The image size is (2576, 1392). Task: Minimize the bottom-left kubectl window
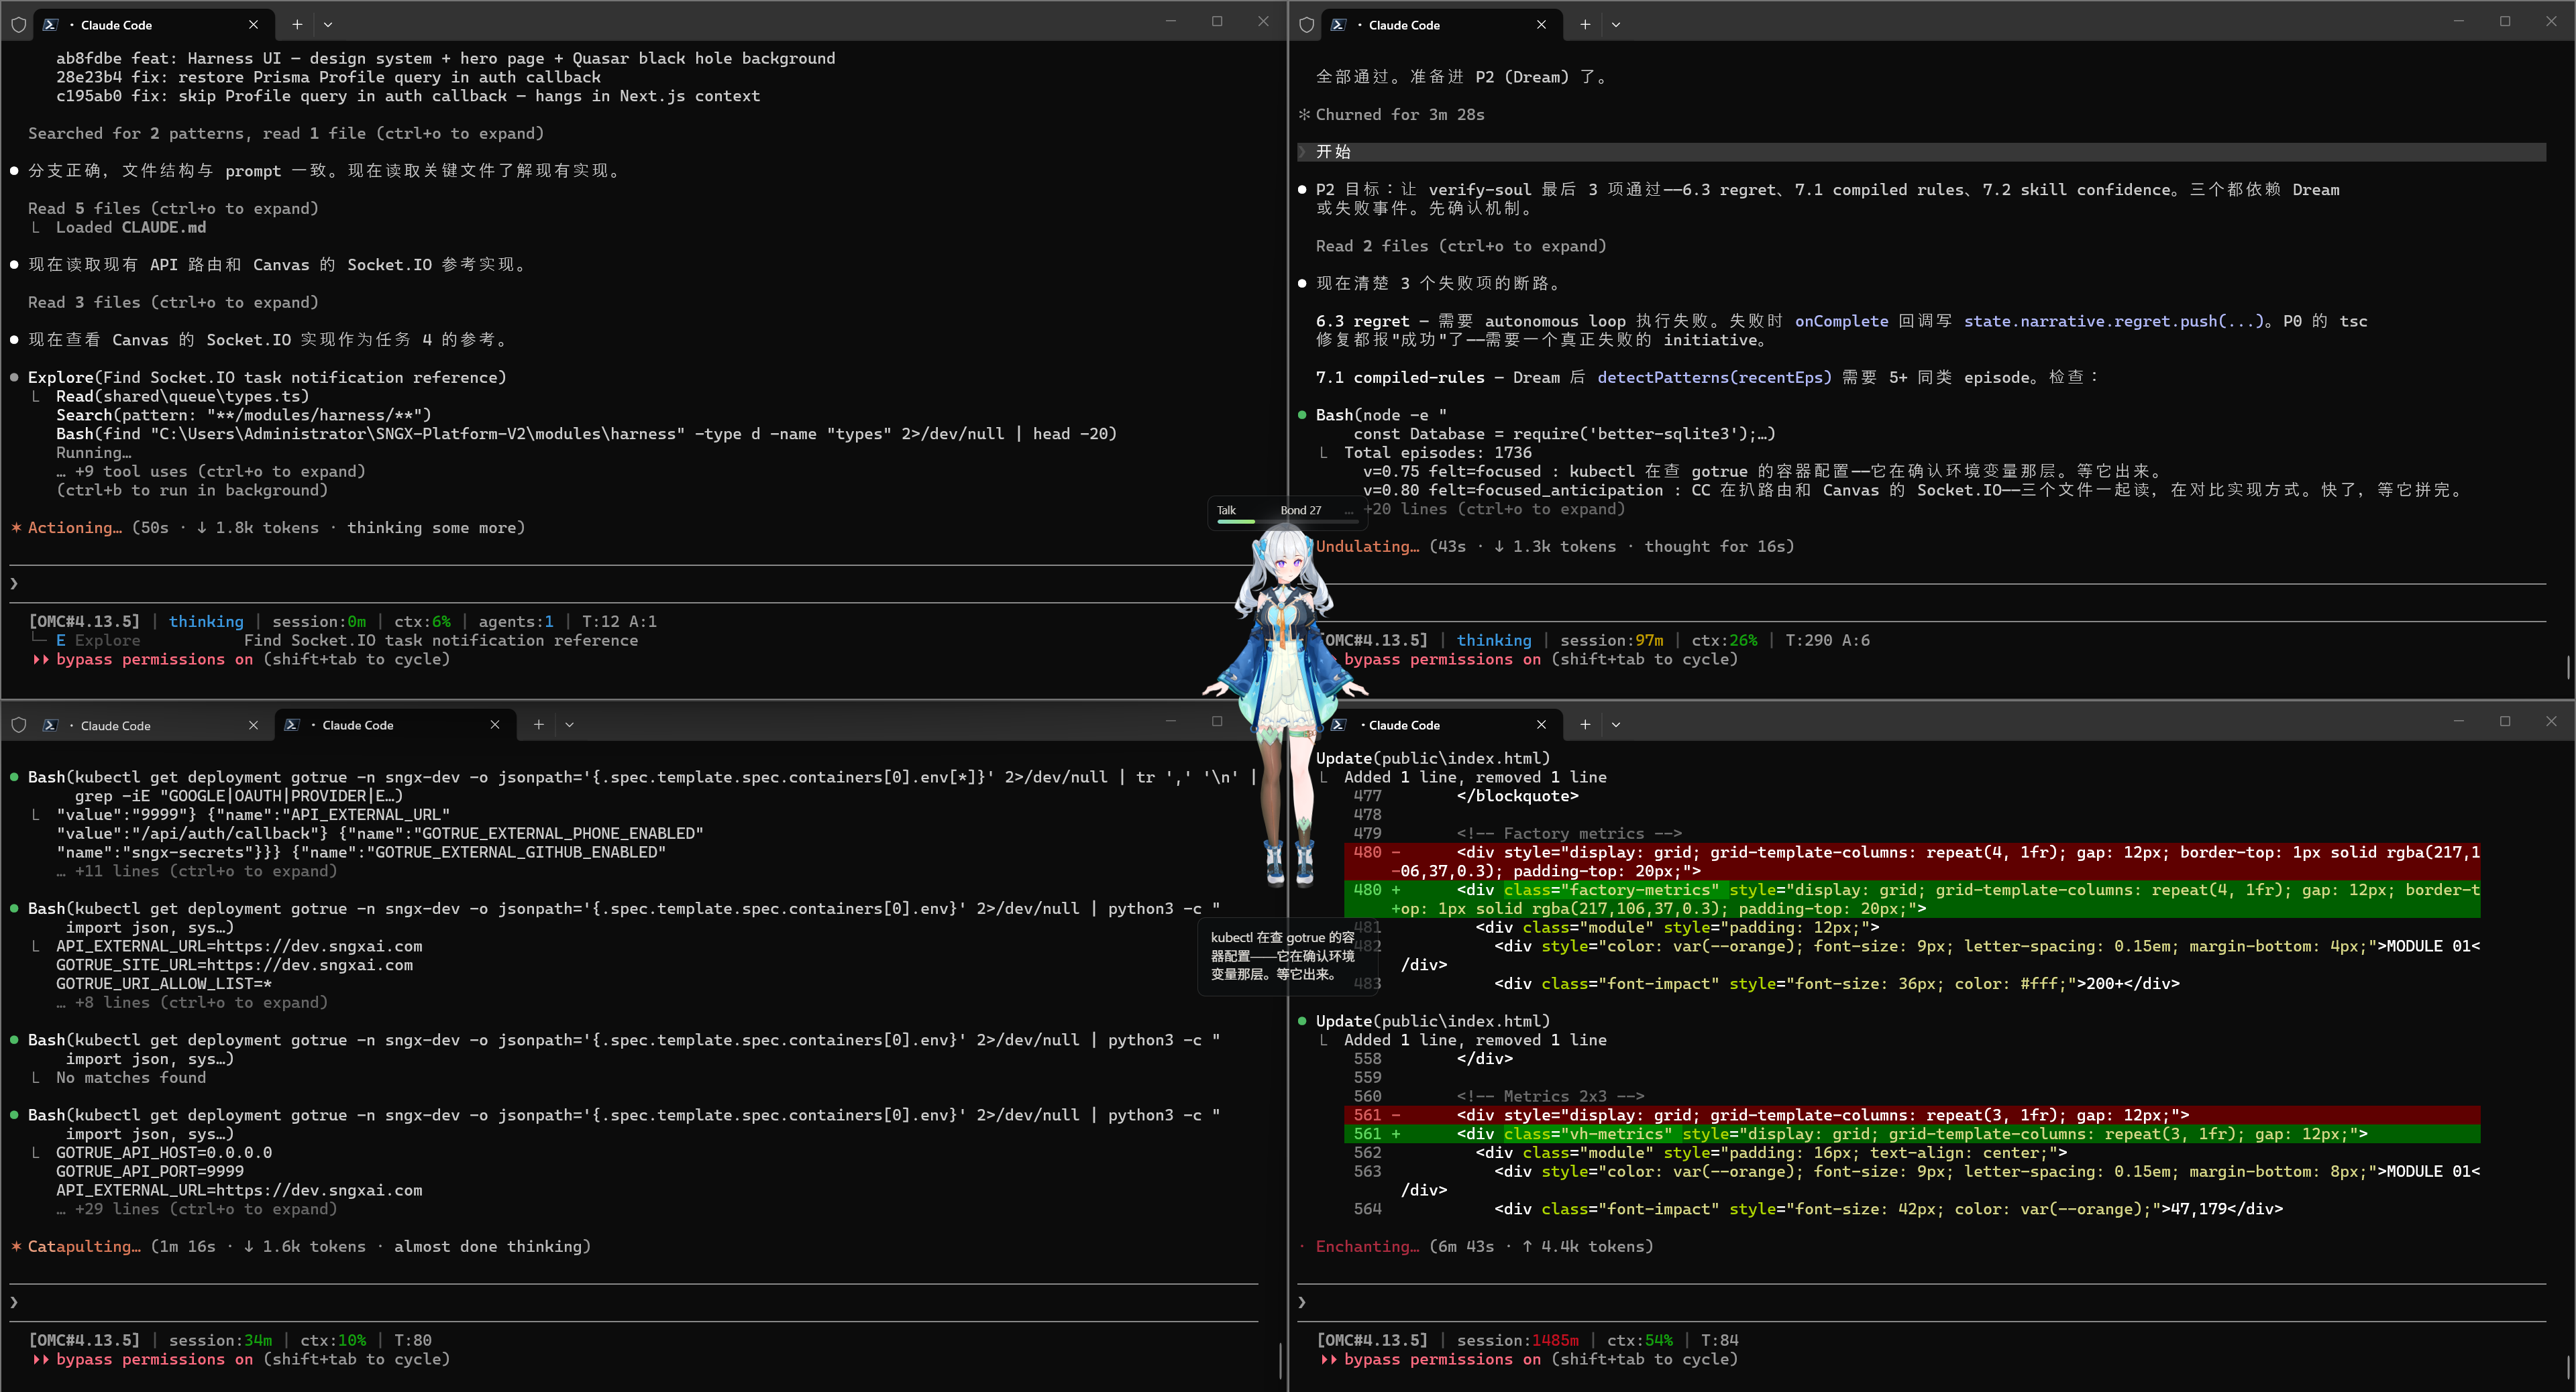pyautogui.click(x=1171, y=721)
